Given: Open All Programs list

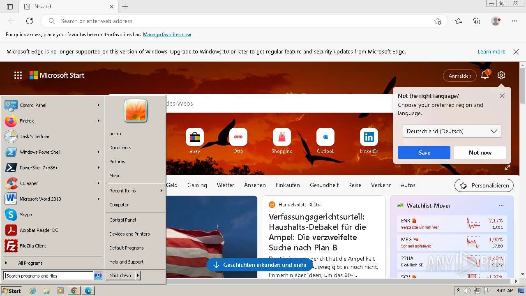Looking at the screenshot, I should click(x=52, y=263).
